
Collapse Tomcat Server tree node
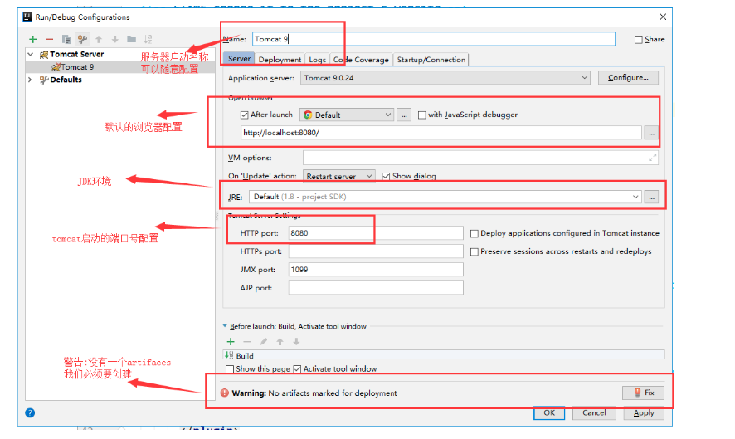31,55
